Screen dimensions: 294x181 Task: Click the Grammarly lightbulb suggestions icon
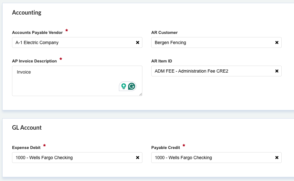tap(124, 86)
